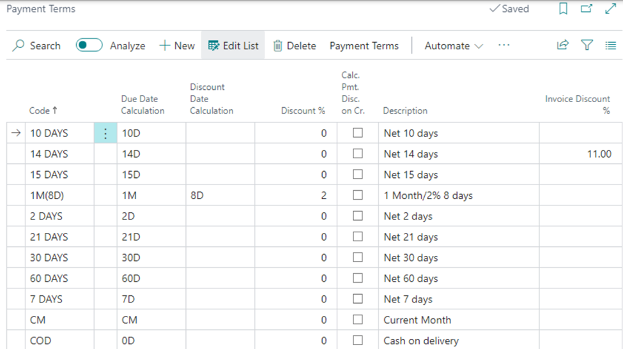Select the 1M(8D) code cell

point(59,195)
